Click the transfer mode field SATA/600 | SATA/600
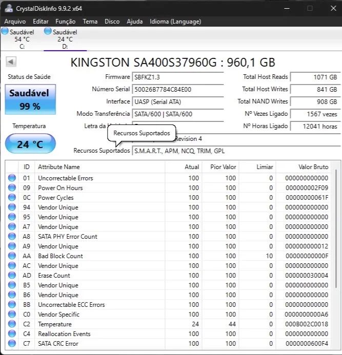Screen dimensions: 342x355 (x=178, y=114)
